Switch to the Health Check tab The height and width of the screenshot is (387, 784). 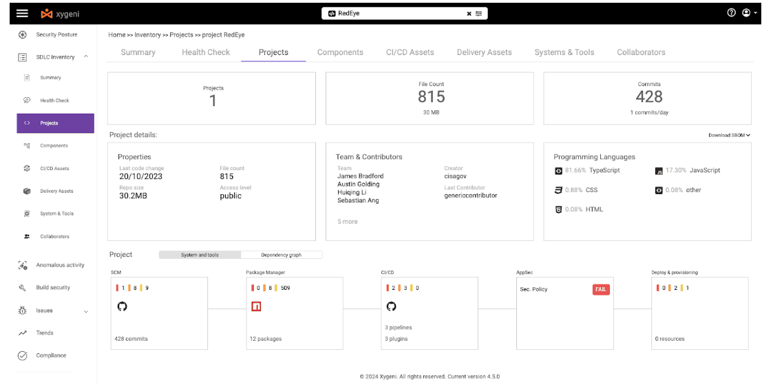tap(206, 52)
